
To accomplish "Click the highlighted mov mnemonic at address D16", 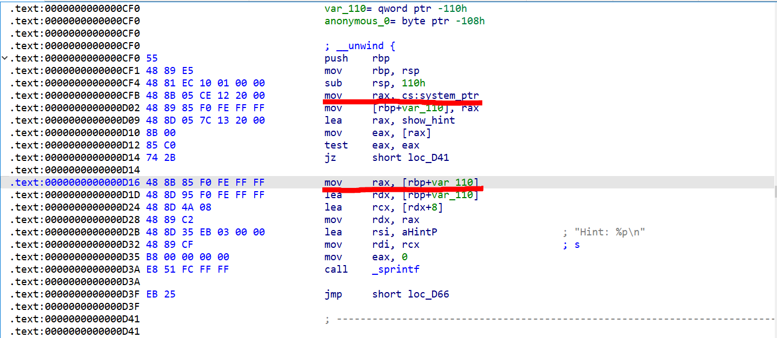I will pos(333,183).
